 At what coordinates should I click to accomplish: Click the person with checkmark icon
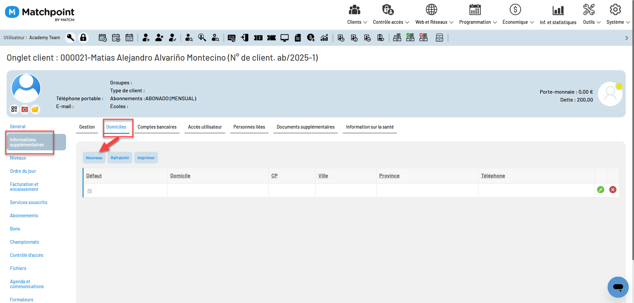coord(172,38)
